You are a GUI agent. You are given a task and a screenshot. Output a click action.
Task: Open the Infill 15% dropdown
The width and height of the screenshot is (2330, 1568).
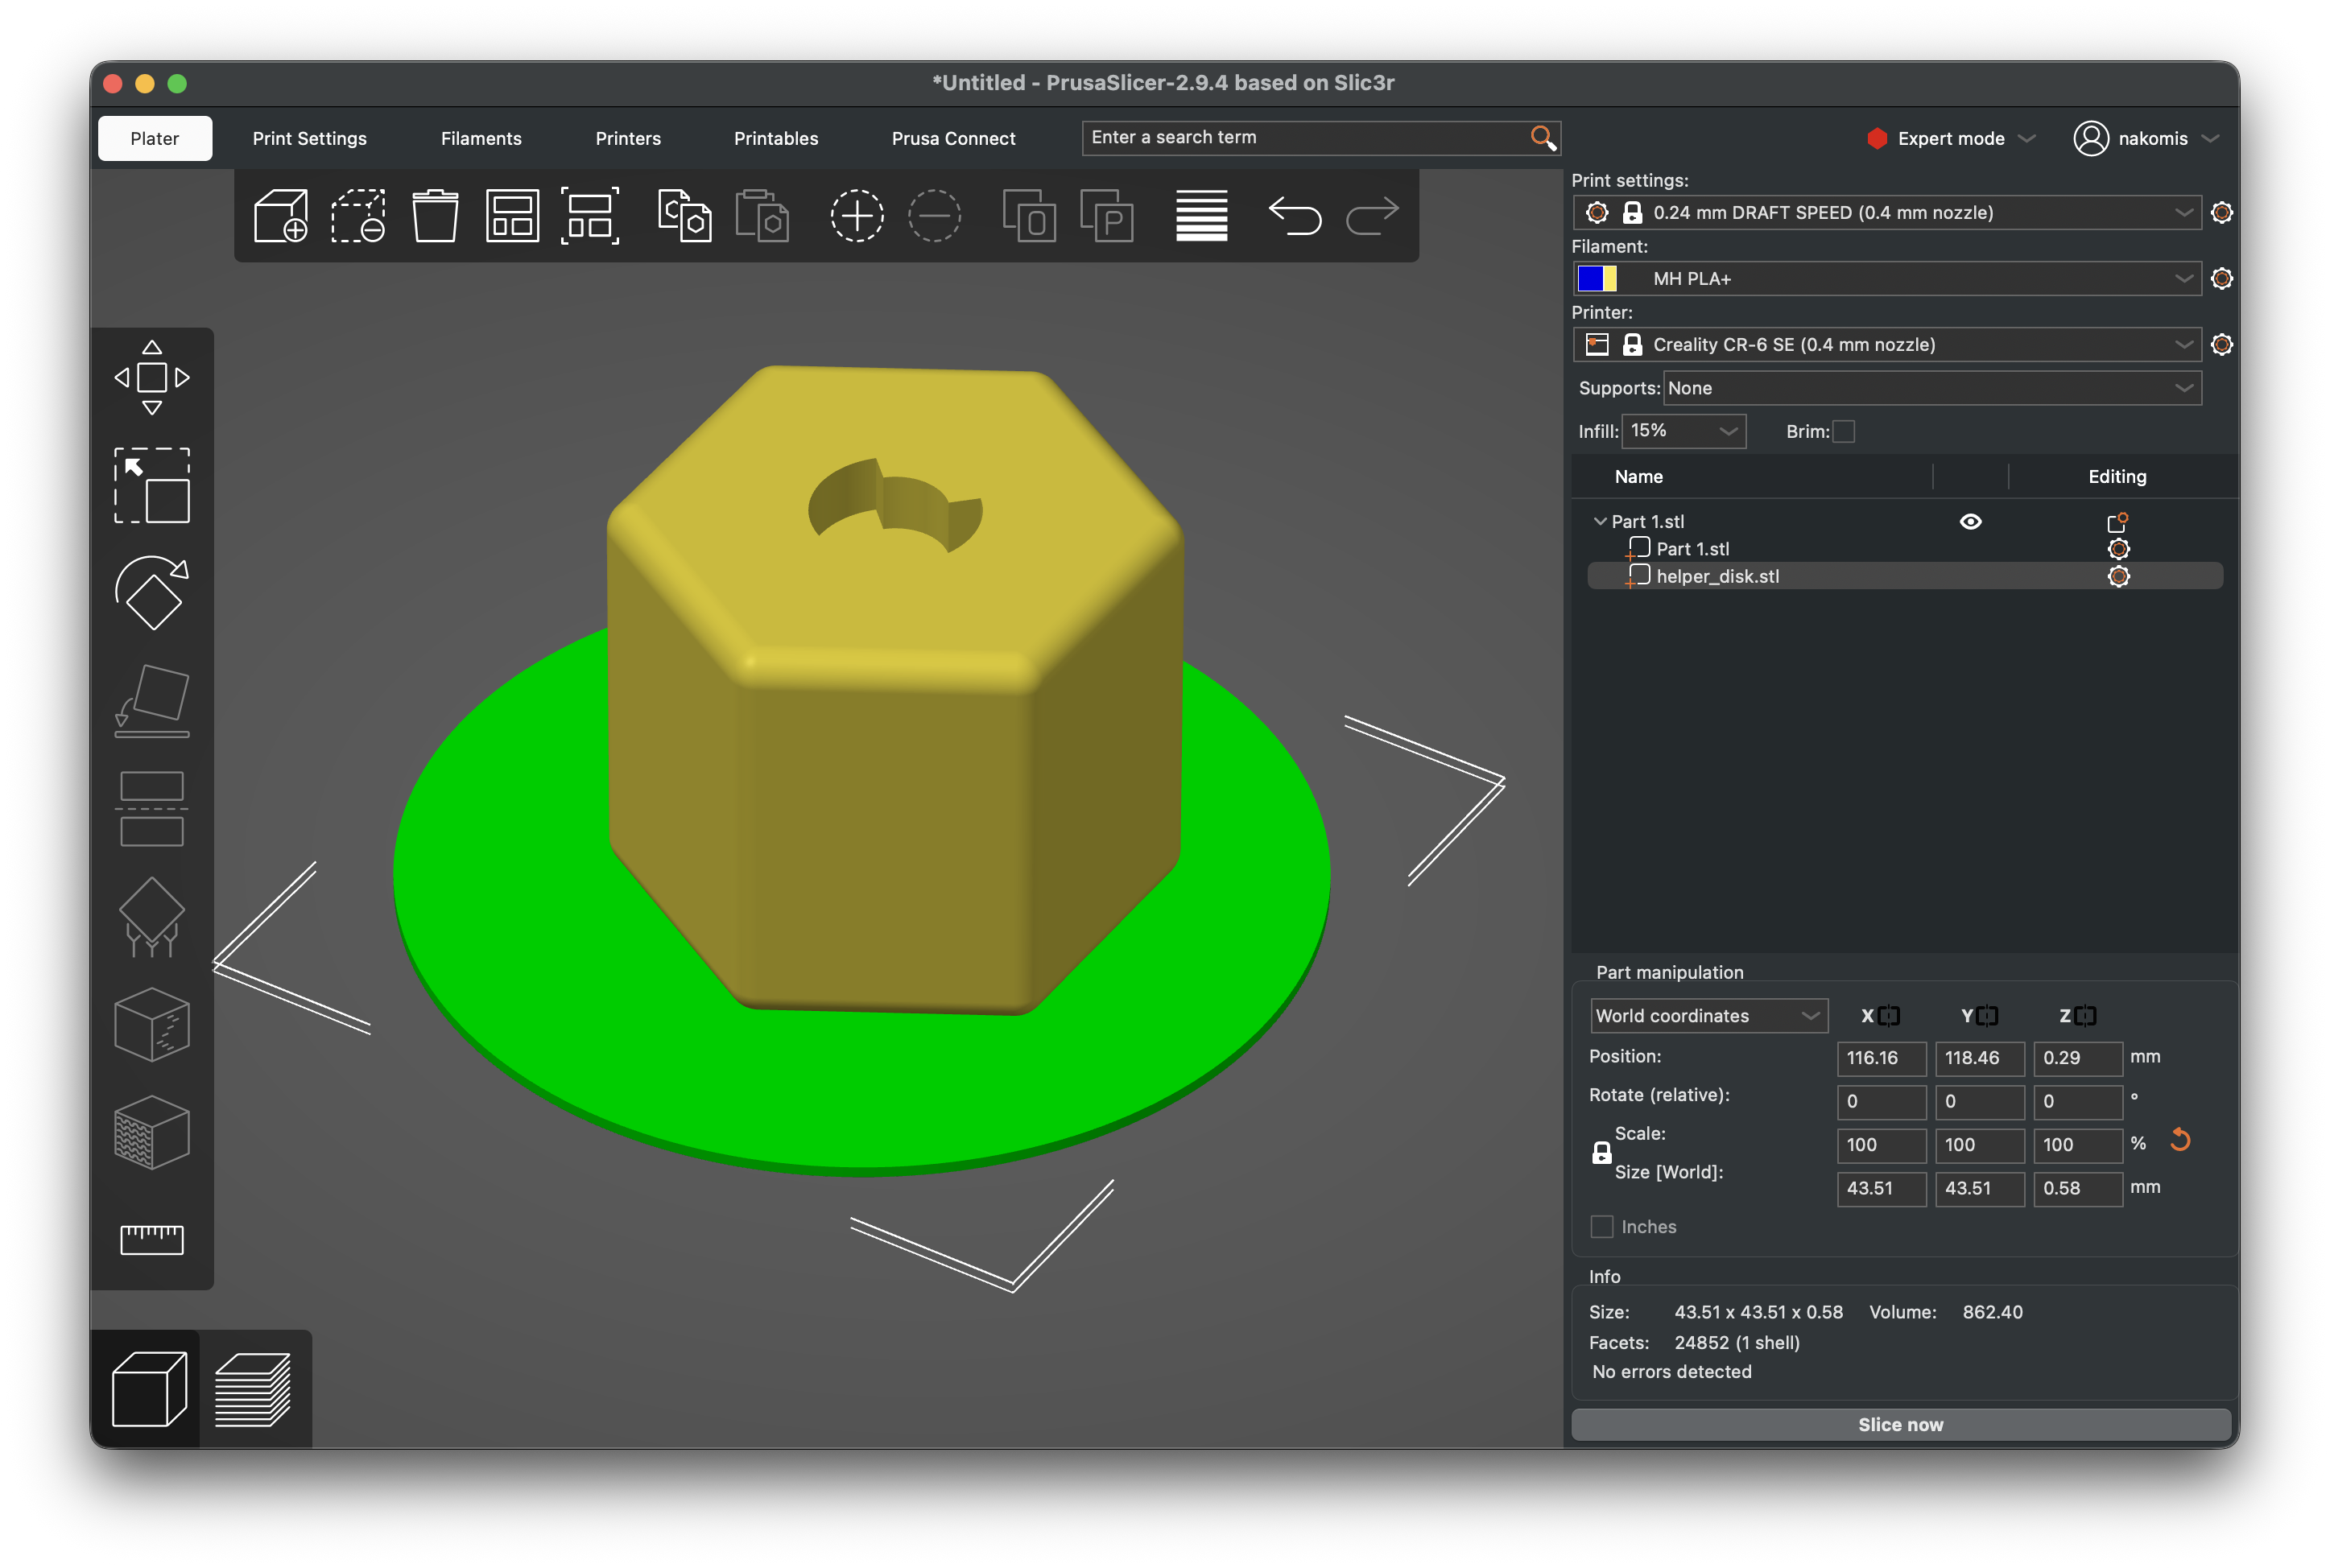[1683, 431]
